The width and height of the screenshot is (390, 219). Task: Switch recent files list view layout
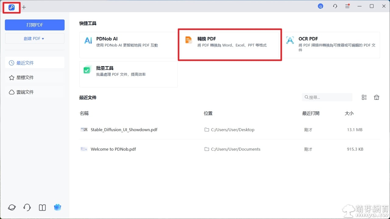(364, 97)
